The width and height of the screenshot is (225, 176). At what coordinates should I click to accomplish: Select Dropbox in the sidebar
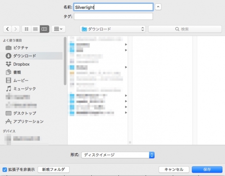[31, 64]
